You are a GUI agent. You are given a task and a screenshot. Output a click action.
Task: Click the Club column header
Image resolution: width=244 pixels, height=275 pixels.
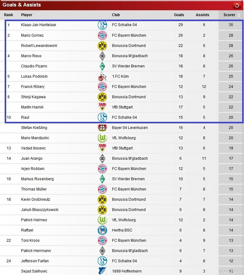116,15
